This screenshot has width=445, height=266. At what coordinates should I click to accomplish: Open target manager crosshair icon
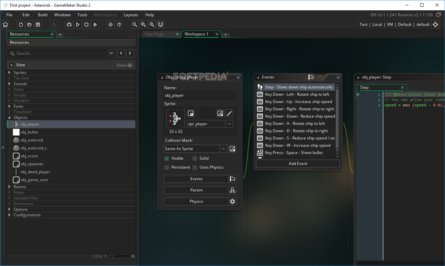[x=435, y=25]
